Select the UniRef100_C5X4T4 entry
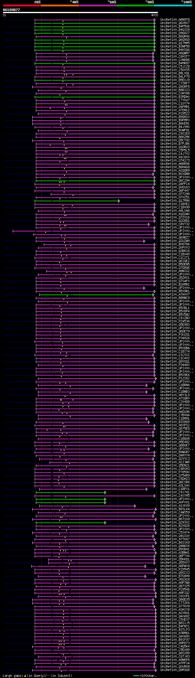This screenshot has height=678, width=195. (x=175, y=532)
